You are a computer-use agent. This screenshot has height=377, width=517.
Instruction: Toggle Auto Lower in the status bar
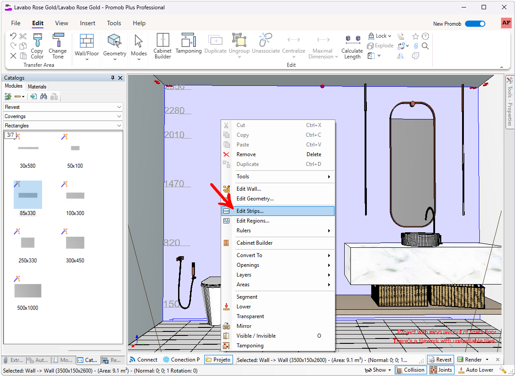pyautogui.click(x=476, y=370)
